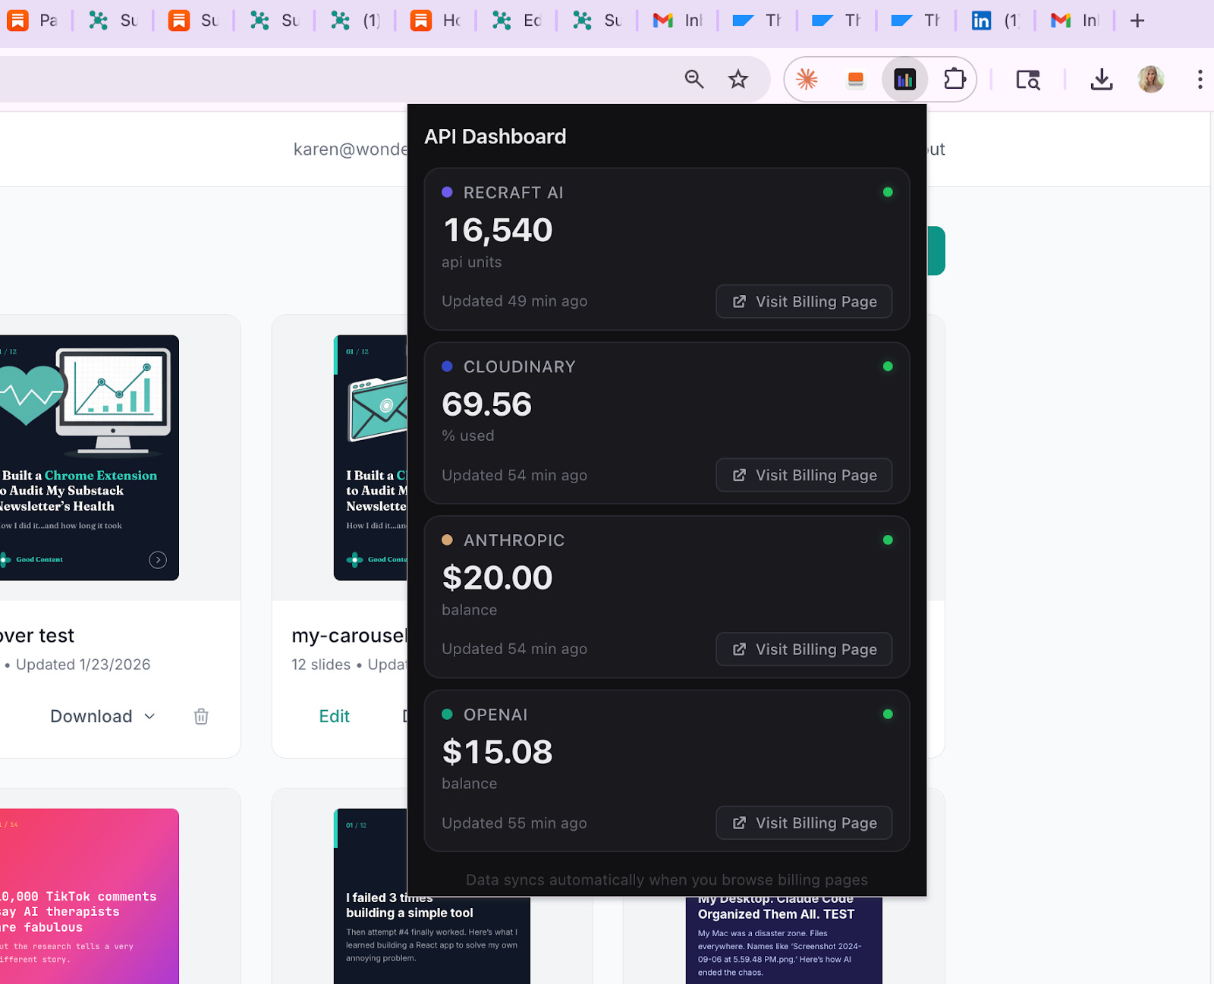Click Cloudinary green status dot

click(x=888, y=366)
